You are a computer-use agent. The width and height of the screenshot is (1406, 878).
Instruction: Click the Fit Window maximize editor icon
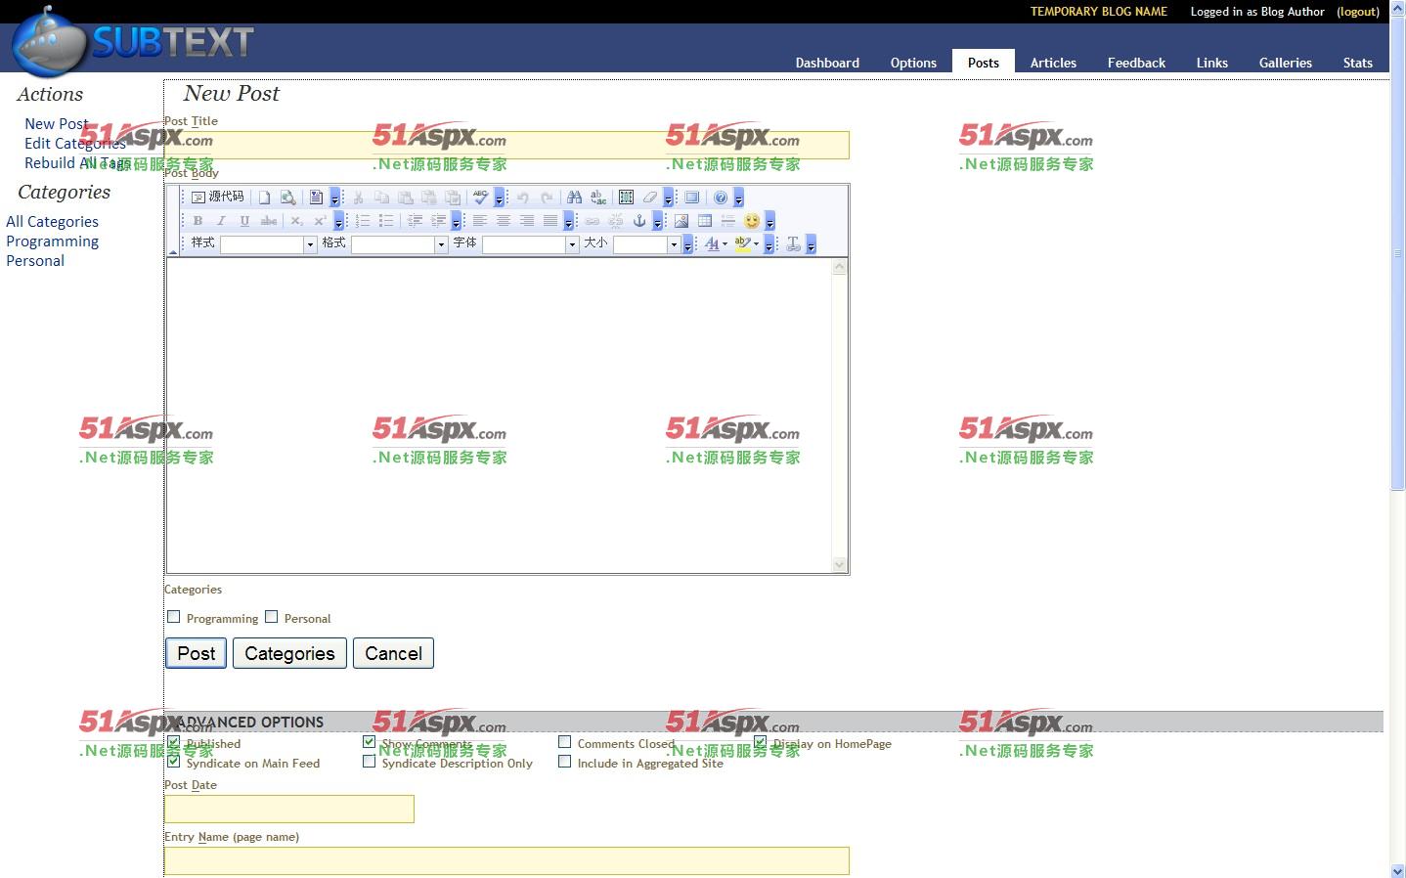(692, 198)
